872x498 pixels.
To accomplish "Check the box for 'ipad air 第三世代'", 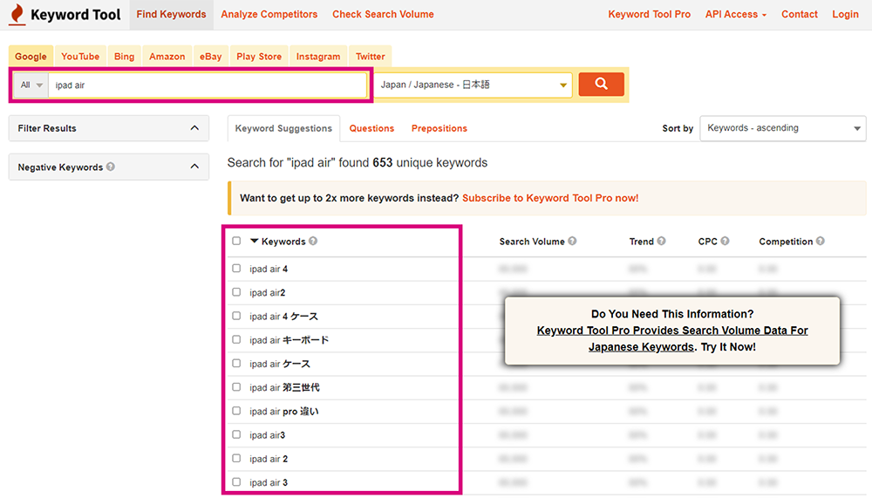I will point(236,386).
